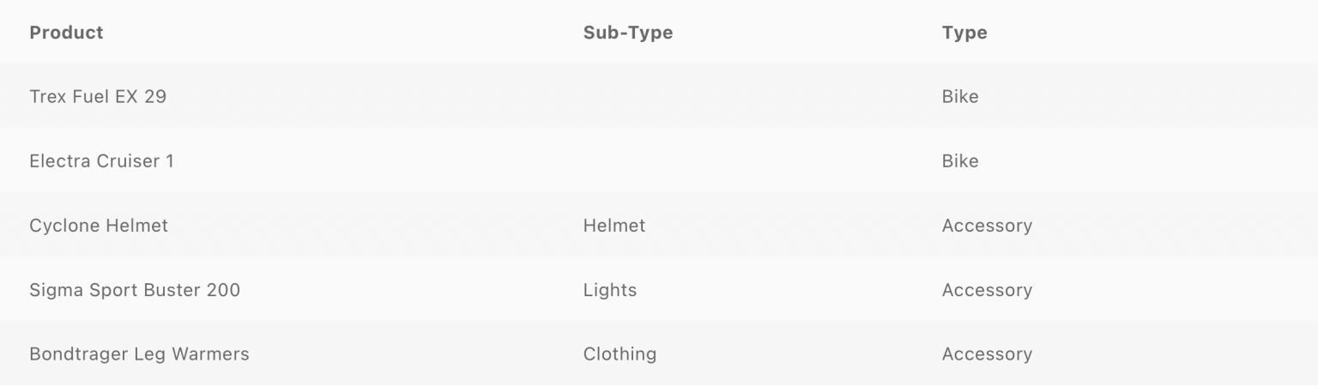Viewport: 1318px width, 387px height.
Task: Select the Trex Fuel EX 29 product name
Action: [x=98, y=96]
